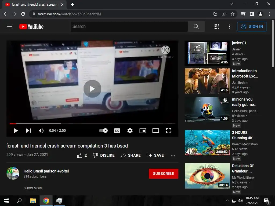This screenshot has height=206, width=275.
Task: Open 'minions you really got me' thumbnail
Action: pyautogui.click(x=207, y=109)
